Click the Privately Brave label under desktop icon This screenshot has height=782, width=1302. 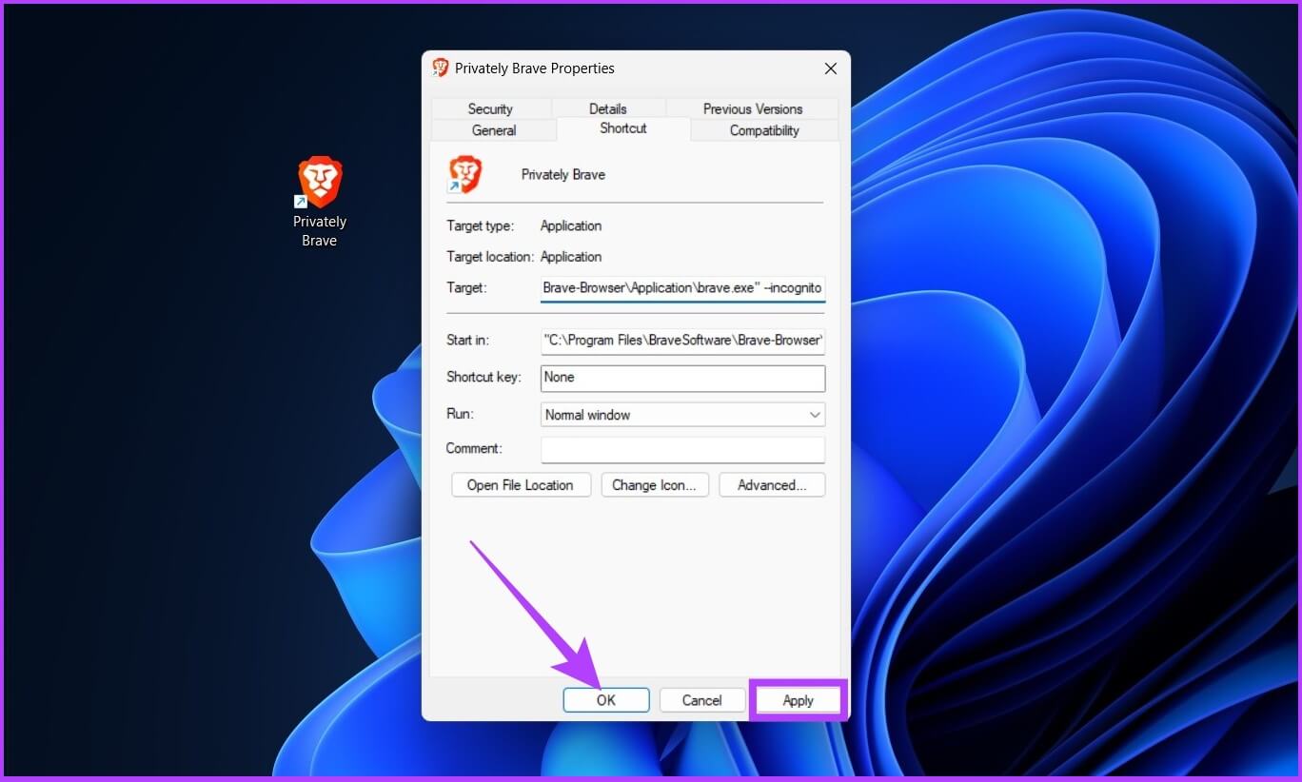[320, 231]
